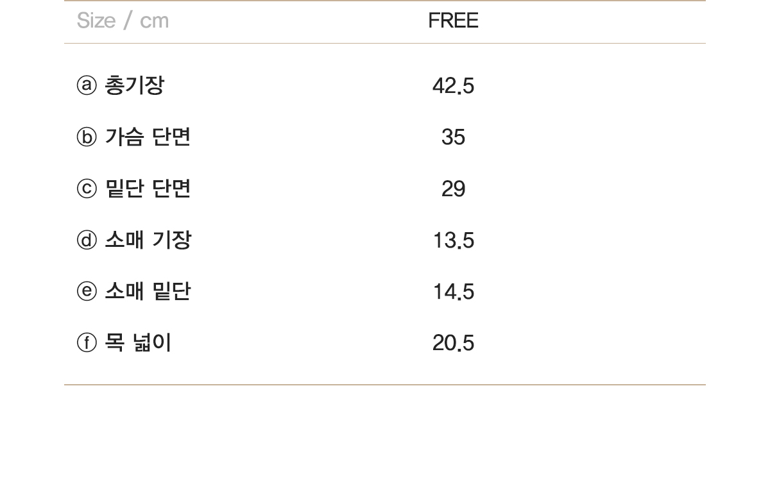Click the 가슴 단면 label

pyautogui.click(x=148, y=137)
